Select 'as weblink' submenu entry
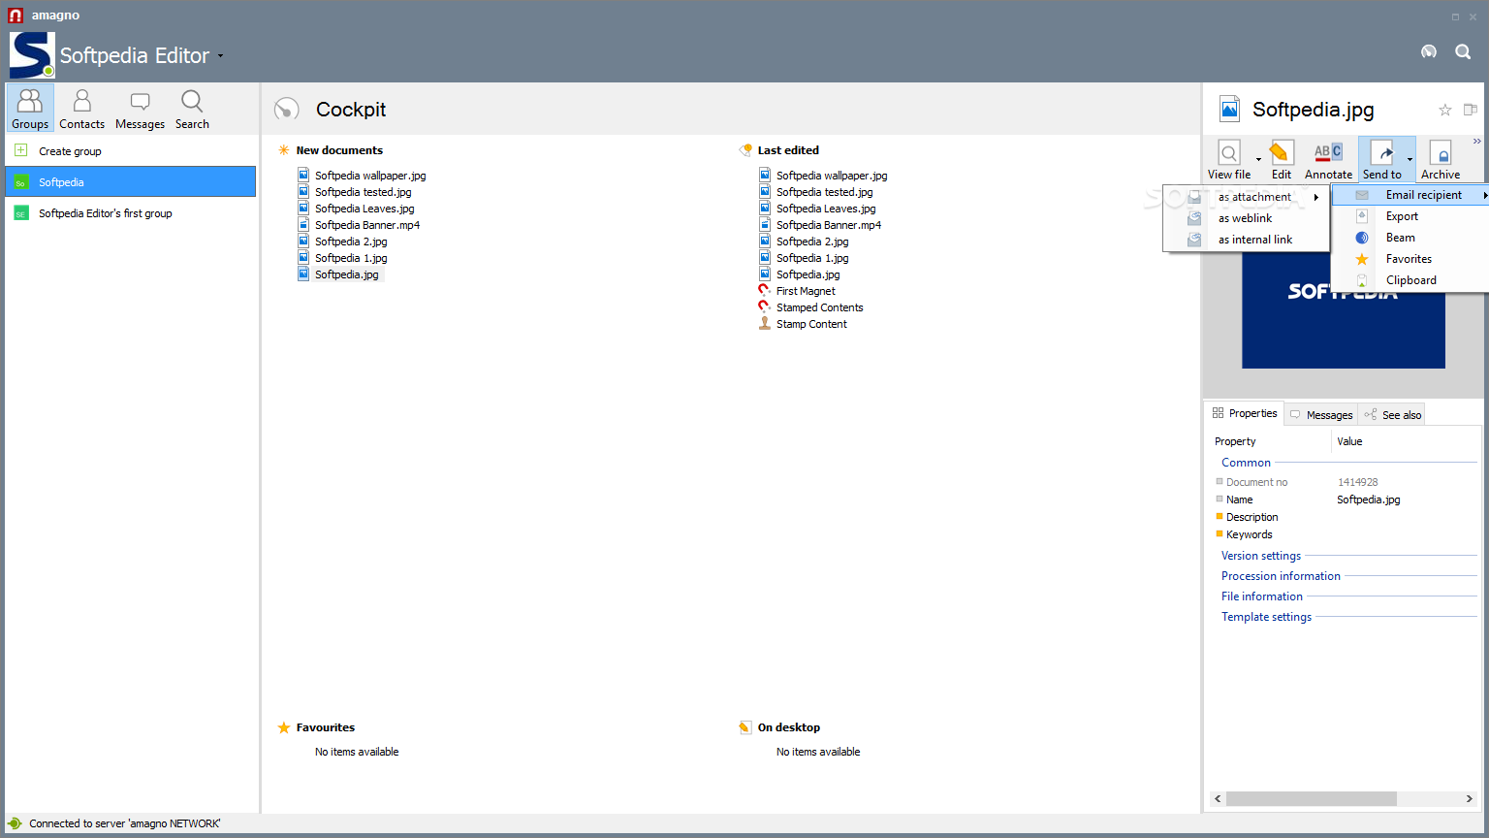 pyautogui.click(x=1247, y=218)
